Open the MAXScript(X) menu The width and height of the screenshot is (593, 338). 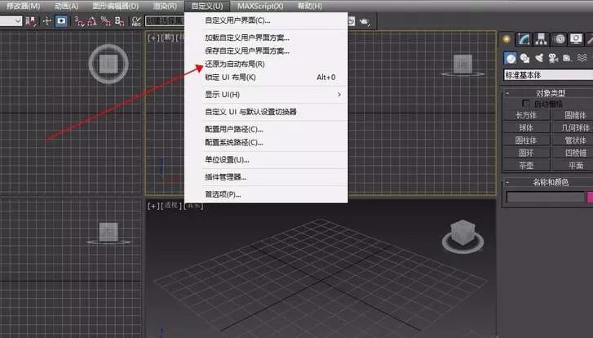point(260,6)
